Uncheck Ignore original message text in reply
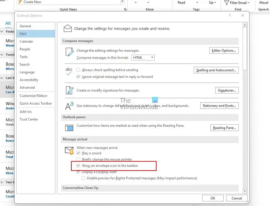This screenshot has width=270, height=206. click(78, 77)
